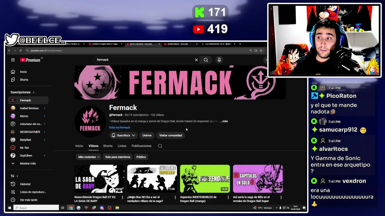
Task: Open Indefendible video thumbnail
Action: (x=205, y=179)
